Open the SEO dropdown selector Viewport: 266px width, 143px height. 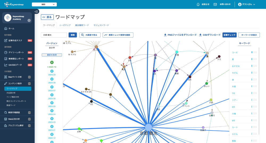[x=44, y=5]
